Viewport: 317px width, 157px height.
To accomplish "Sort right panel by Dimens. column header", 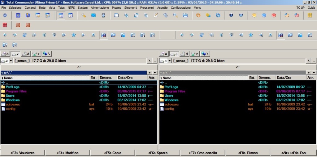I will pos(267,78).
